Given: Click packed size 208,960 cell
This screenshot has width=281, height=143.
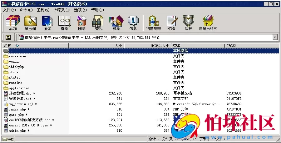Looking at the screenshot, I should click(163, 93).
